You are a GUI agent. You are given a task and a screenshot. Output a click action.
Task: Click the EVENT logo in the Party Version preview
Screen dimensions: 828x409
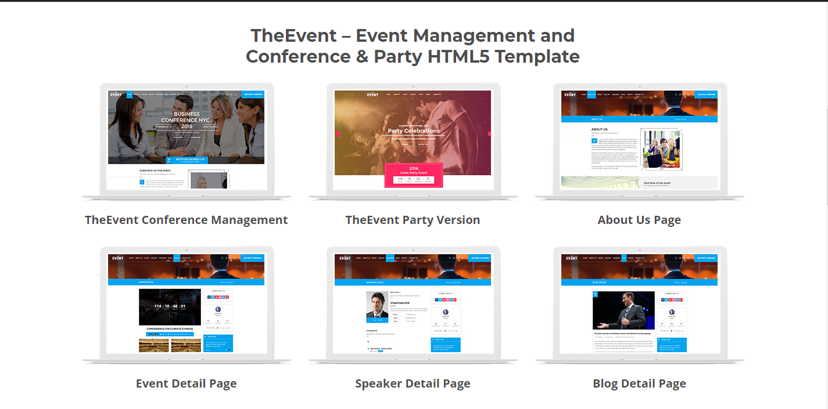(x=372, y=95)
